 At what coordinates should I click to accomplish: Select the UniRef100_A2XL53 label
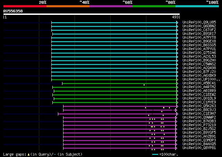[x=199, y=57]
